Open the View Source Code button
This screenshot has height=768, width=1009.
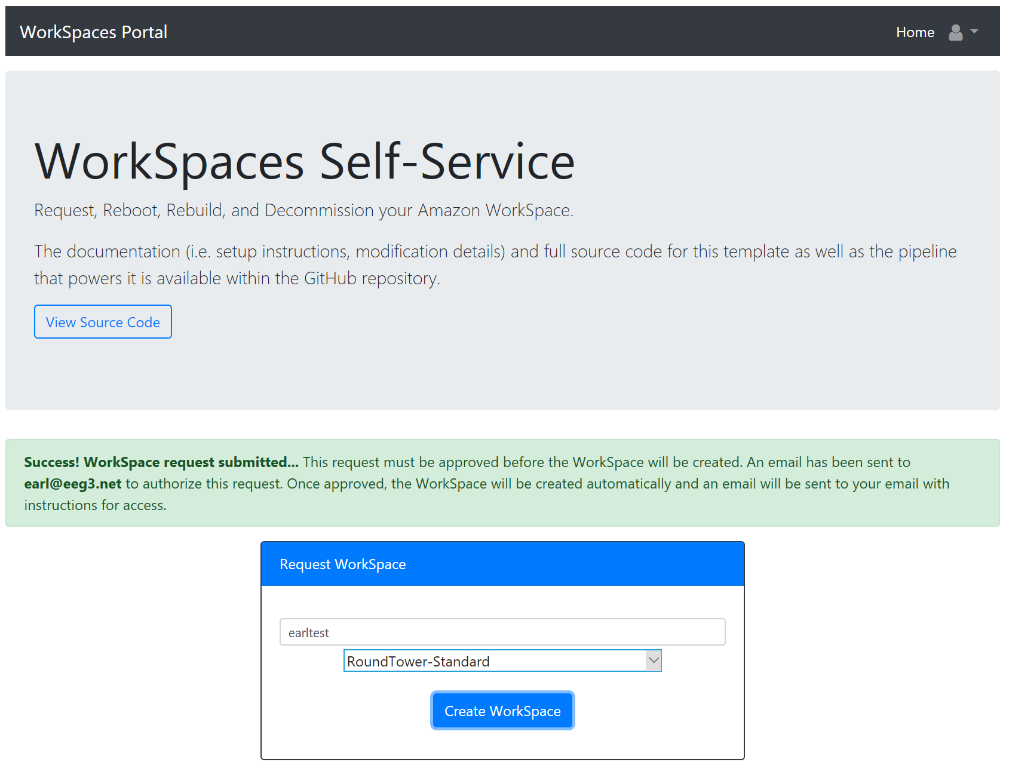(103, 322)
